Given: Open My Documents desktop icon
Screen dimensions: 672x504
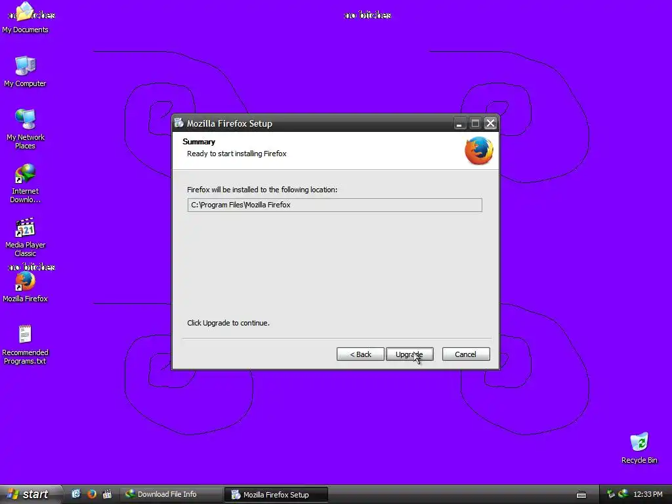Looking at the screenshot, I should (x=26, y=18).
